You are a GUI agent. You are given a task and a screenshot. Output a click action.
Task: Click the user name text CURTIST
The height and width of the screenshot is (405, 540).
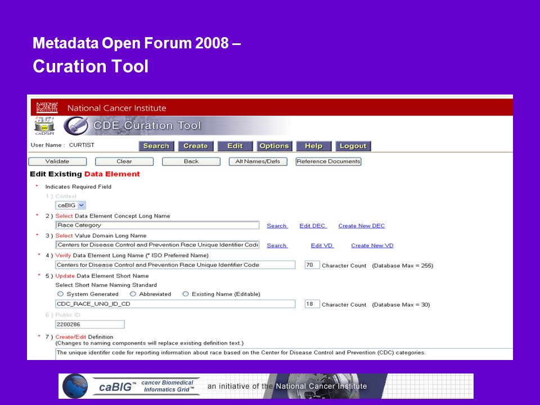(x=82, y=145)
